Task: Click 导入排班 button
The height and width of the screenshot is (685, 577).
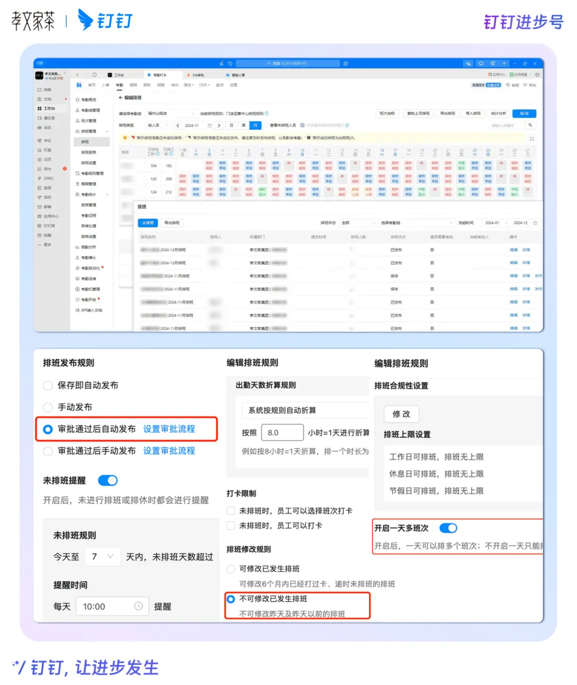Action: pos(473,113)
